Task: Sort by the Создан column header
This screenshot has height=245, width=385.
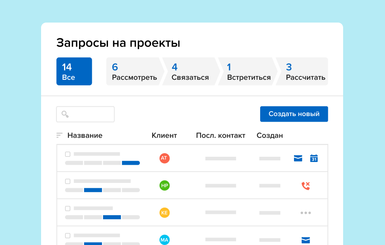Action: 269,135
